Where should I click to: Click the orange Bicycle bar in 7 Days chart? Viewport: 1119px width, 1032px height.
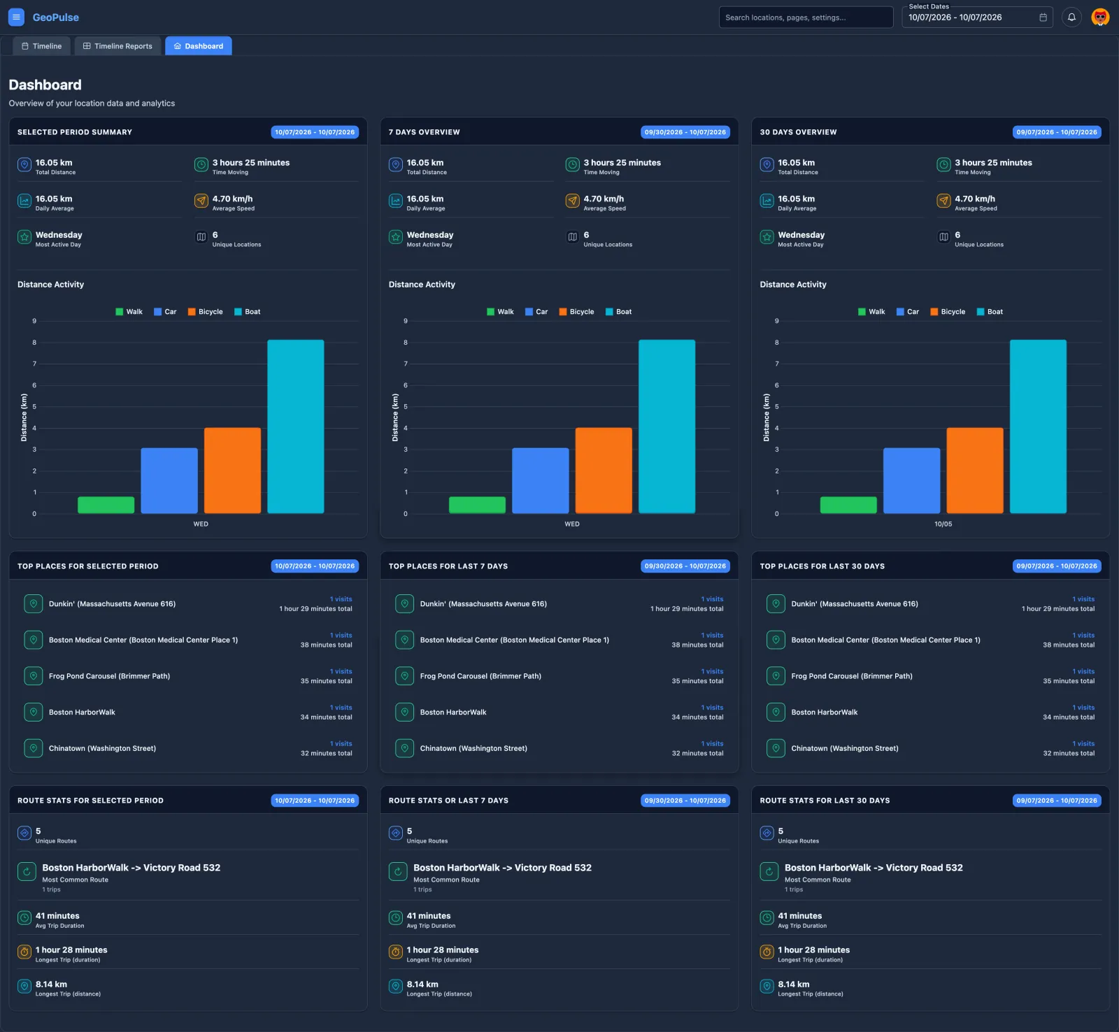604,471
